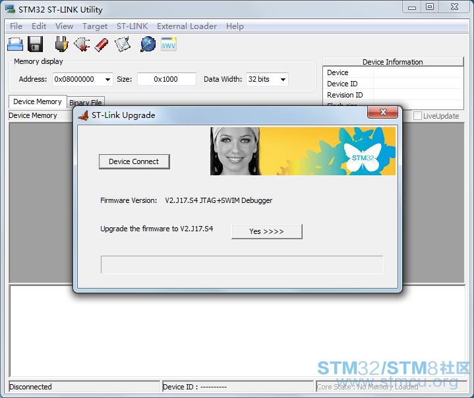Open the File menu
The height and width of the screenshot is (398, 474).
click(16, 26)
